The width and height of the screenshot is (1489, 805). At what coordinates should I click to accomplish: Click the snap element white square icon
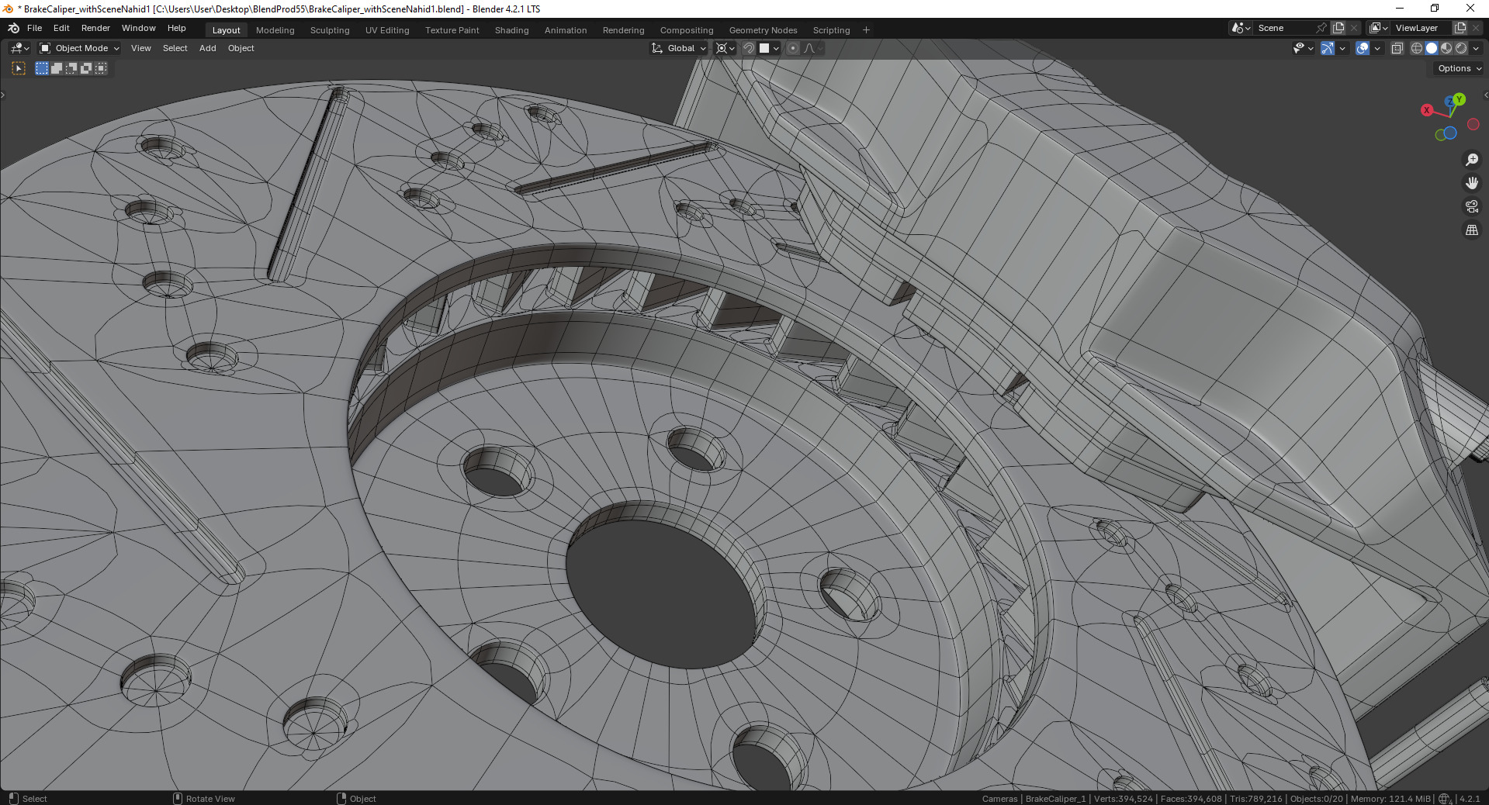(764, 48)
